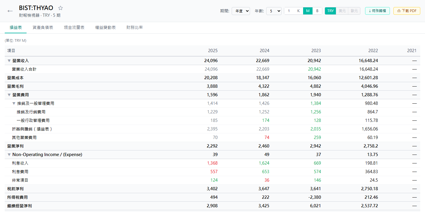This screenshot has height=212, width=425.
Task: Set the unit scale to M
Action: [x=308, y=11]
